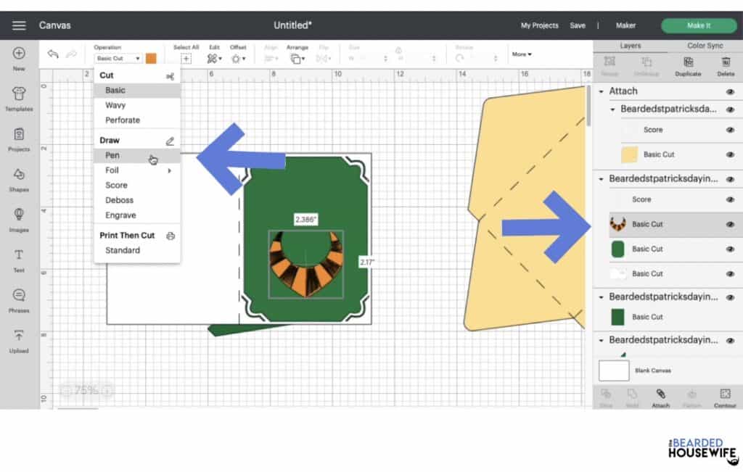Image resolution: width=743 pixels, height=472 pixels.
Task: Hide the yellow Basic Cut layer
Action: coord(730,154)
